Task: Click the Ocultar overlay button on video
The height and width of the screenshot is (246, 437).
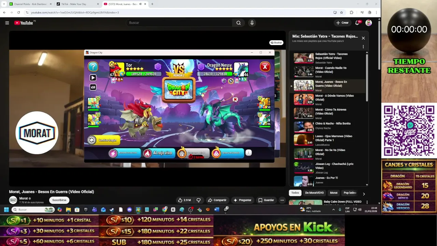Action: [x=276, y=43]
